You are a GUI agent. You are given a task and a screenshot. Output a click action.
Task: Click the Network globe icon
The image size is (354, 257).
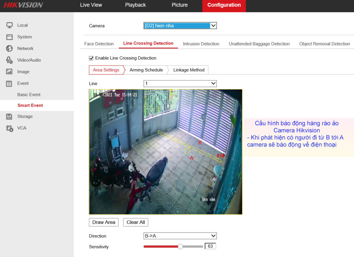click(10, 48)
